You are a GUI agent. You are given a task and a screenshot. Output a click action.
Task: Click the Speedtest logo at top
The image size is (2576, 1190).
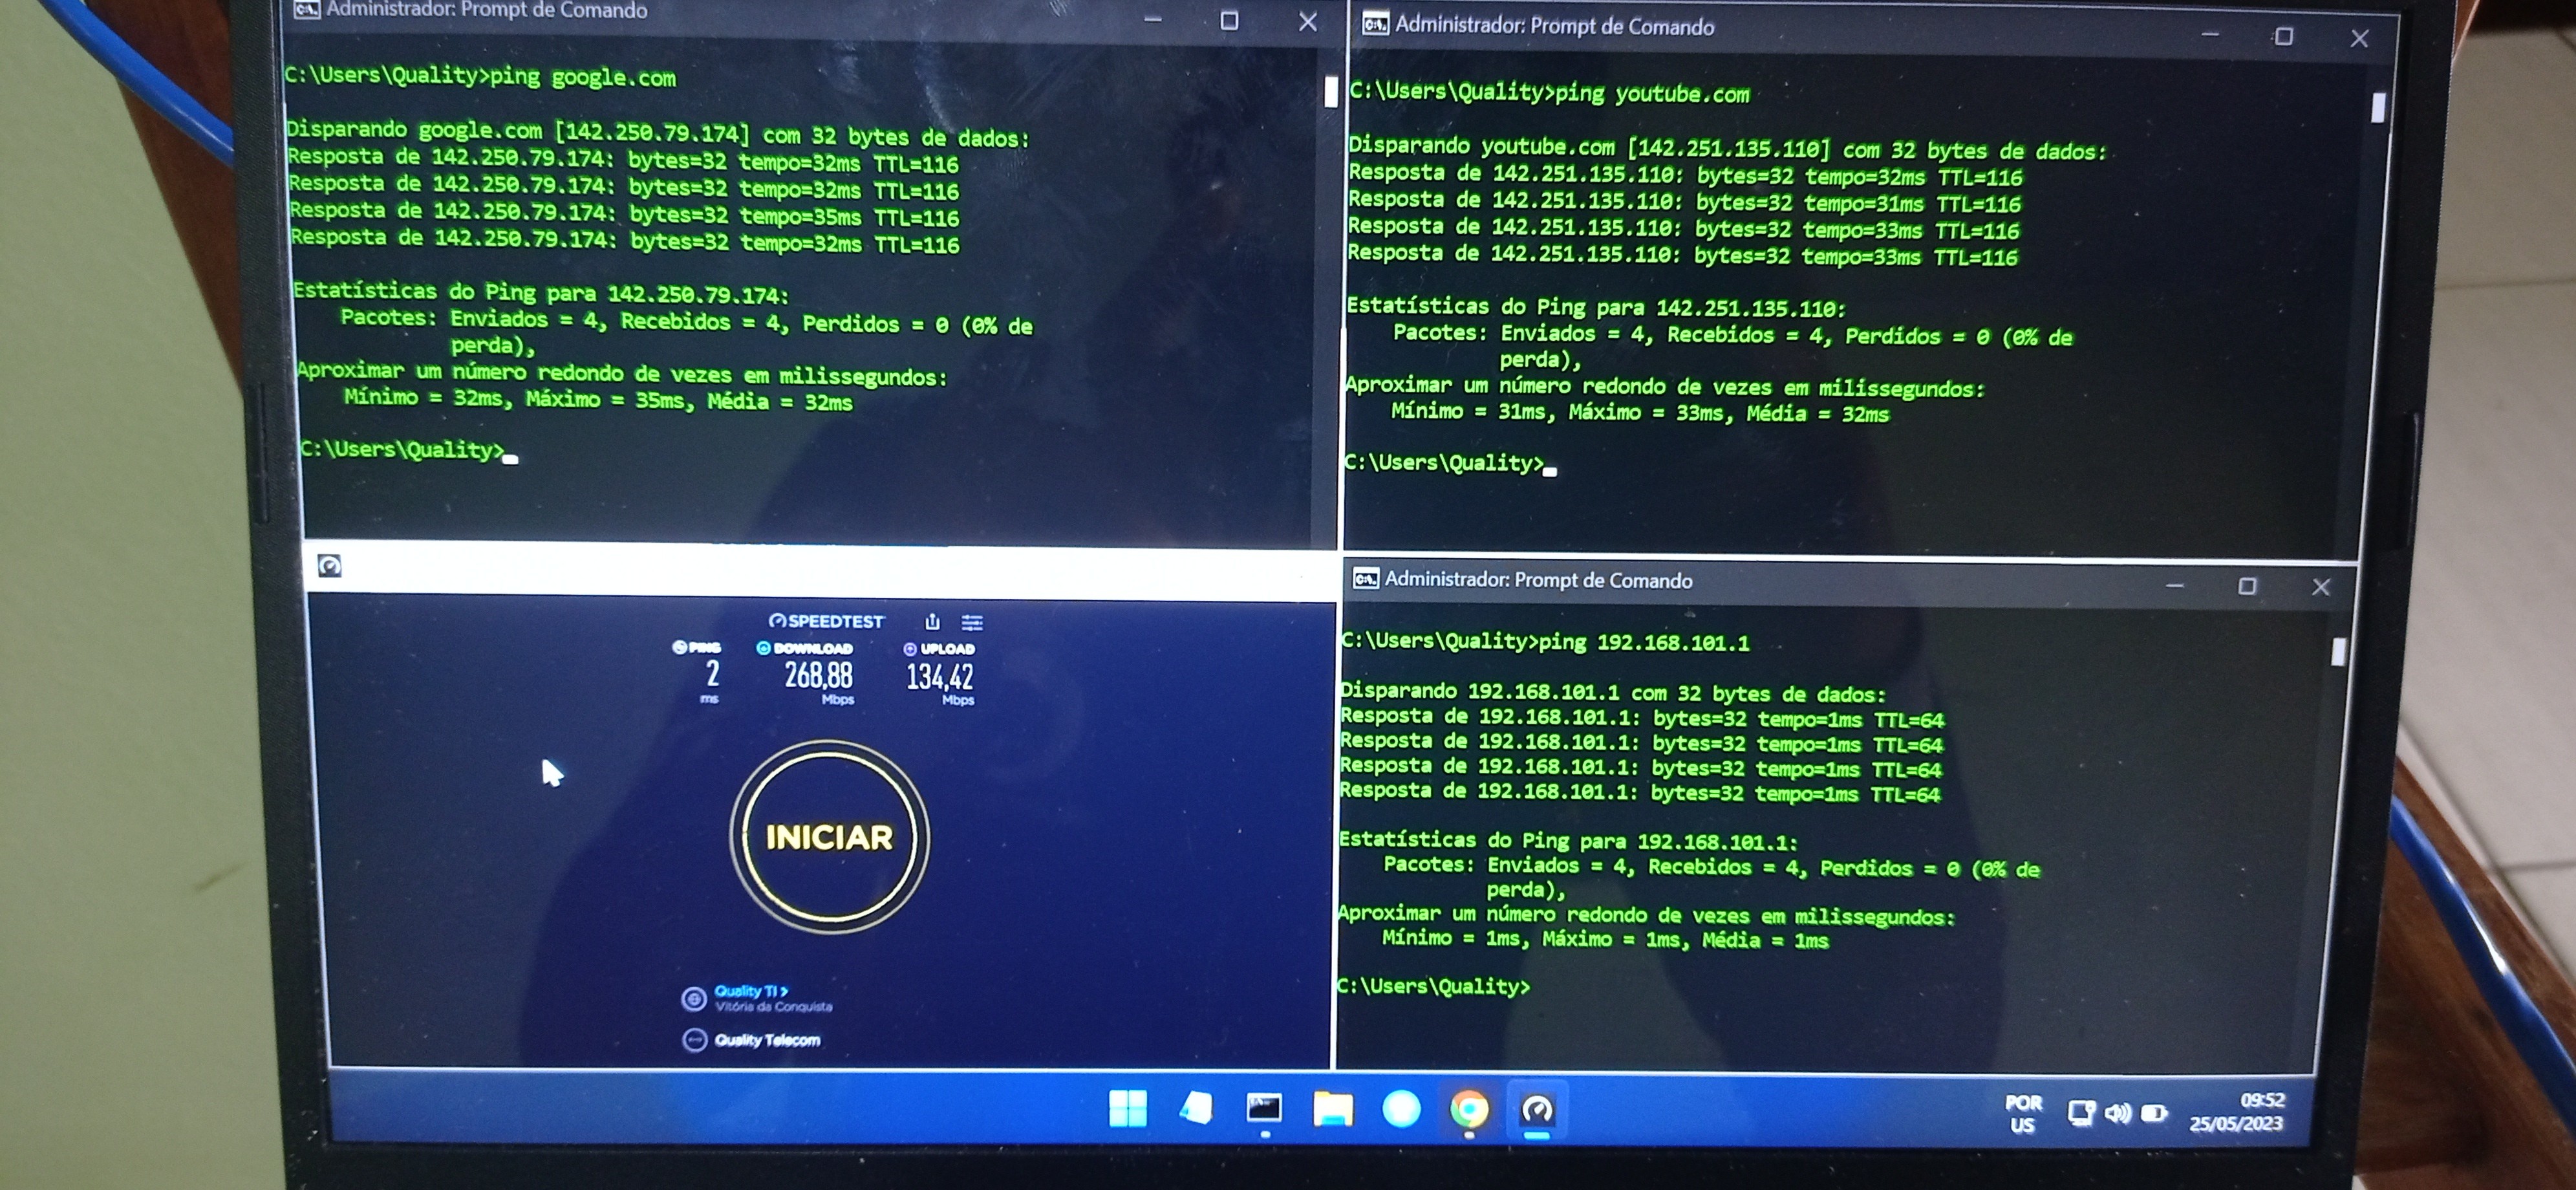[x=826, y=621]
